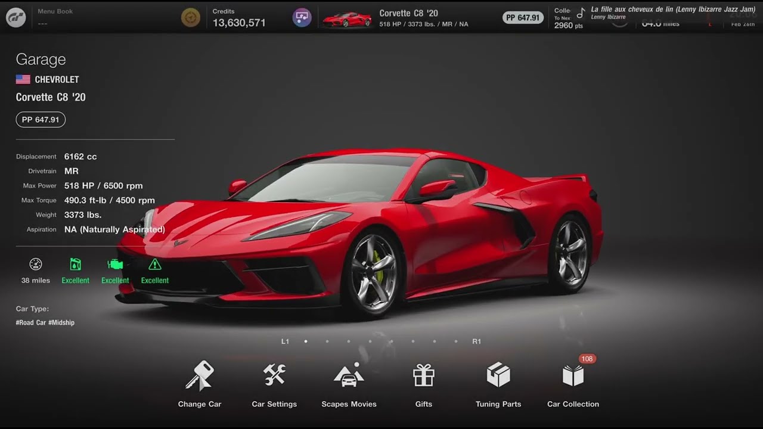
Task: Click the MR drivetrain value
Action: (x=72, y=171)
